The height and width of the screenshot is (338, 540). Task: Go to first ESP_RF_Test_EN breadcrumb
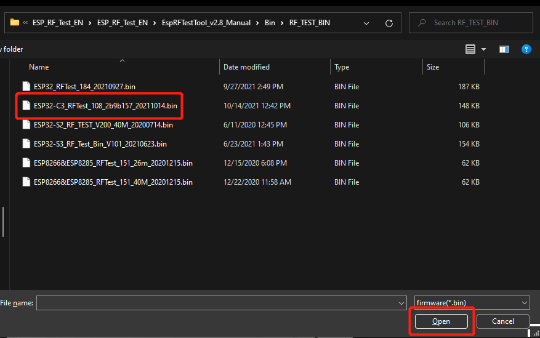point(58,23)
